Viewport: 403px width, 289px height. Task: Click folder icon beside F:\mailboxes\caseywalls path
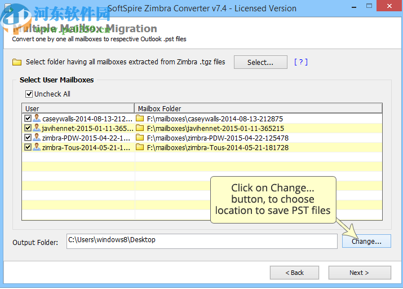pos(140,119)
